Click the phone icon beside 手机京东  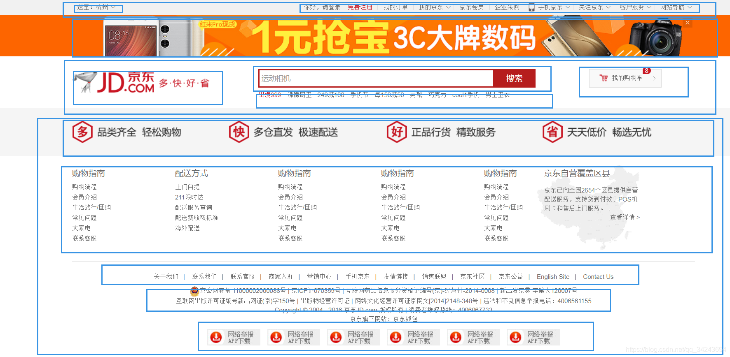[531, 7]
